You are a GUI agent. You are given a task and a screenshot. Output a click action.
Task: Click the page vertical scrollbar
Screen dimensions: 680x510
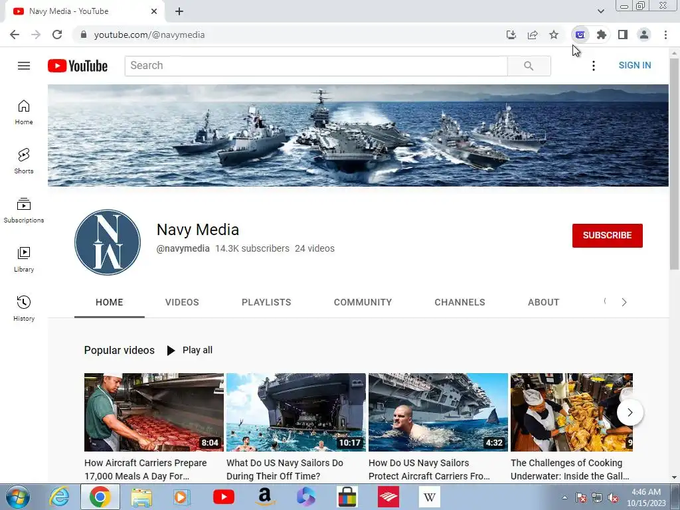[x=674, y=165]
